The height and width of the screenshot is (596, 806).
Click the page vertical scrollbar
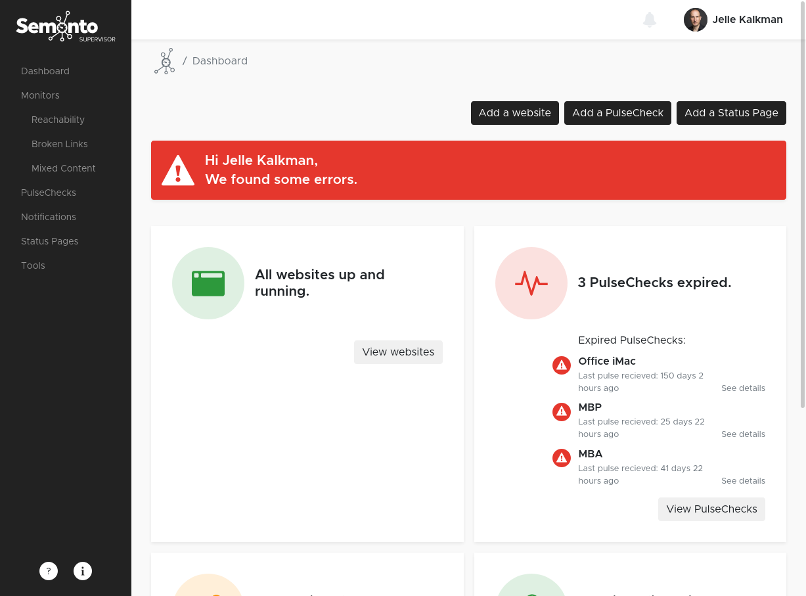802,223
